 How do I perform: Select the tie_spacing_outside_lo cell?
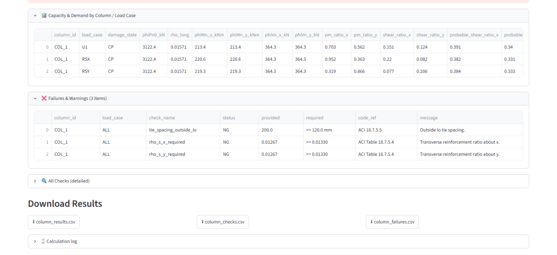coord(183,130)
